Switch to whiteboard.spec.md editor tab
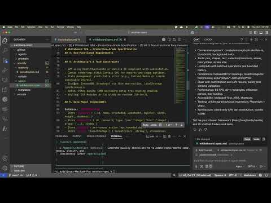 105,39
